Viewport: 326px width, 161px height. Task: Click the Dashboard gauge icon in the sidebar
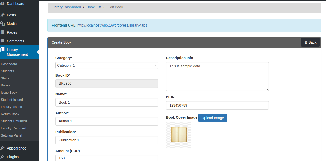2,4
